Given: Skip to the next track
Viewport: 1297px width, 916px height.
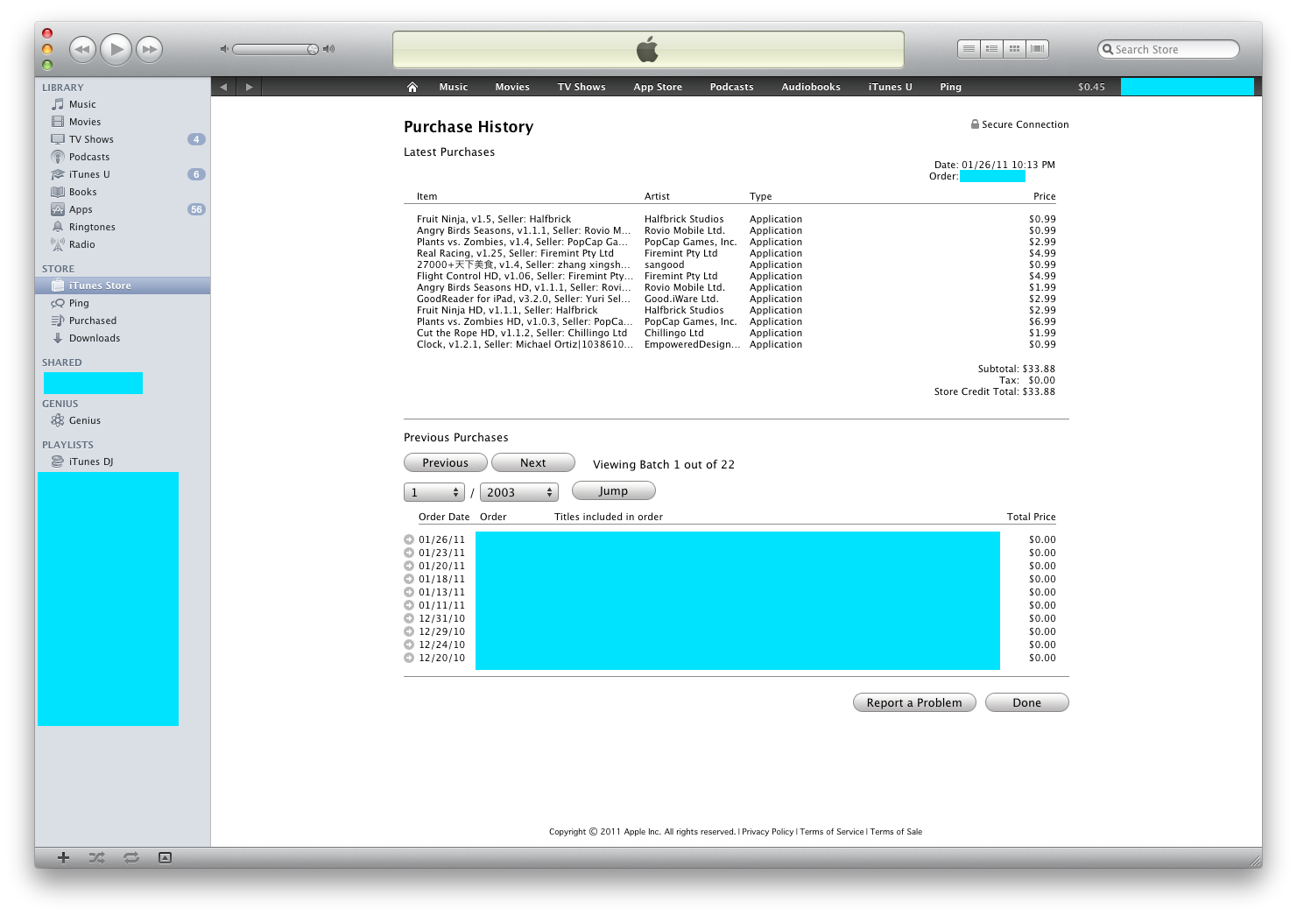Looking at the screenshot, I should point(150,49).
